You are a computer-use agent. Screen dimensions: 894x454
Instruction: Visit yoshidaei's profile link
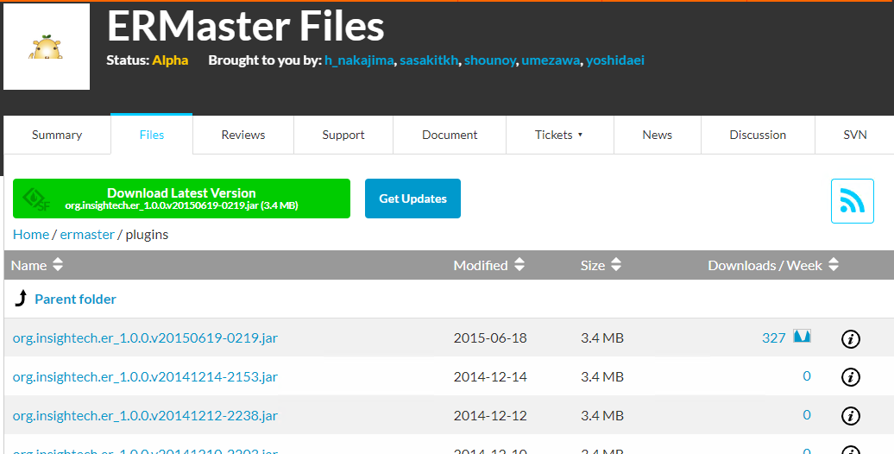(615, 60)
